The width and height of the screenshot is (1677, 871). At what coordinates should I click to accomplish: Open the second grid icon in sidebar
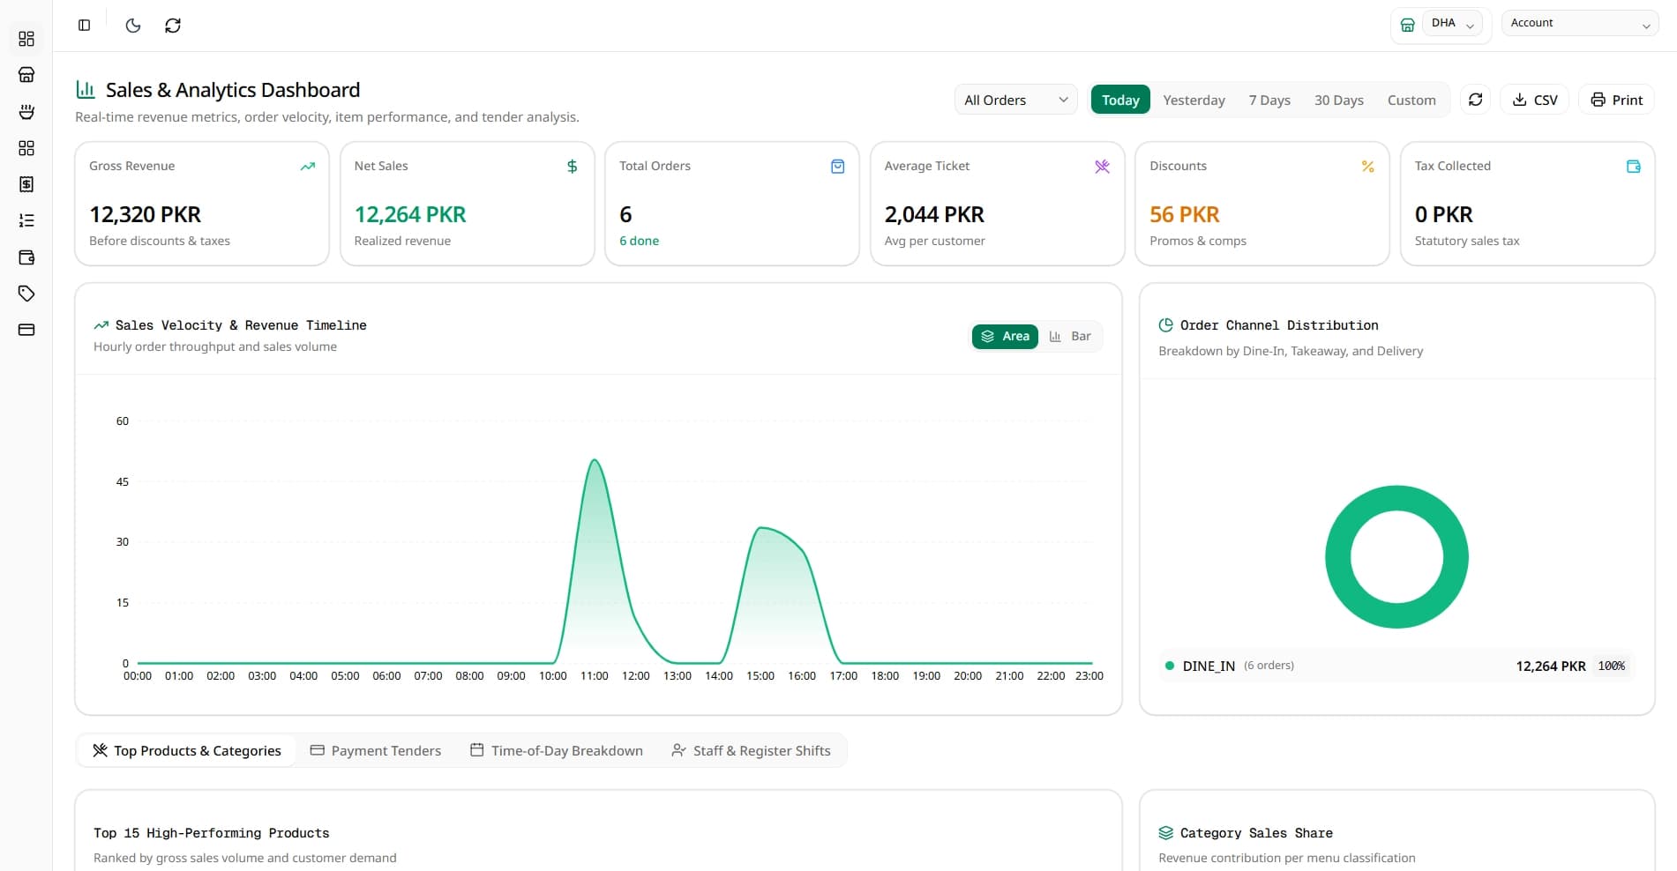pos(26,148)
